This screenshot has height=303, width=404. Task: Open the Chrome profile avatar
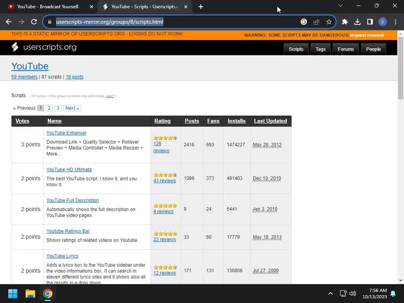[x=383, y=22]
